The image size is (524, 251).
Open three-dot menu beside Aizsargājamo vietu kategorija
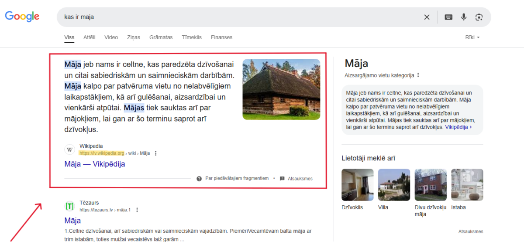tap(418, 75)
